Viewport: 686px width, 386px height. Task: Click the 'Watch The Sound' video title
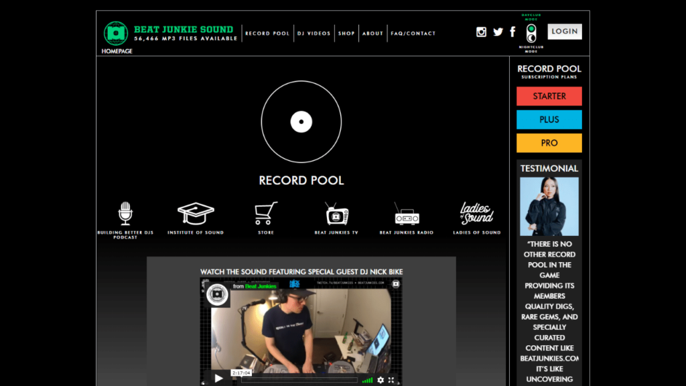(301, 272)
